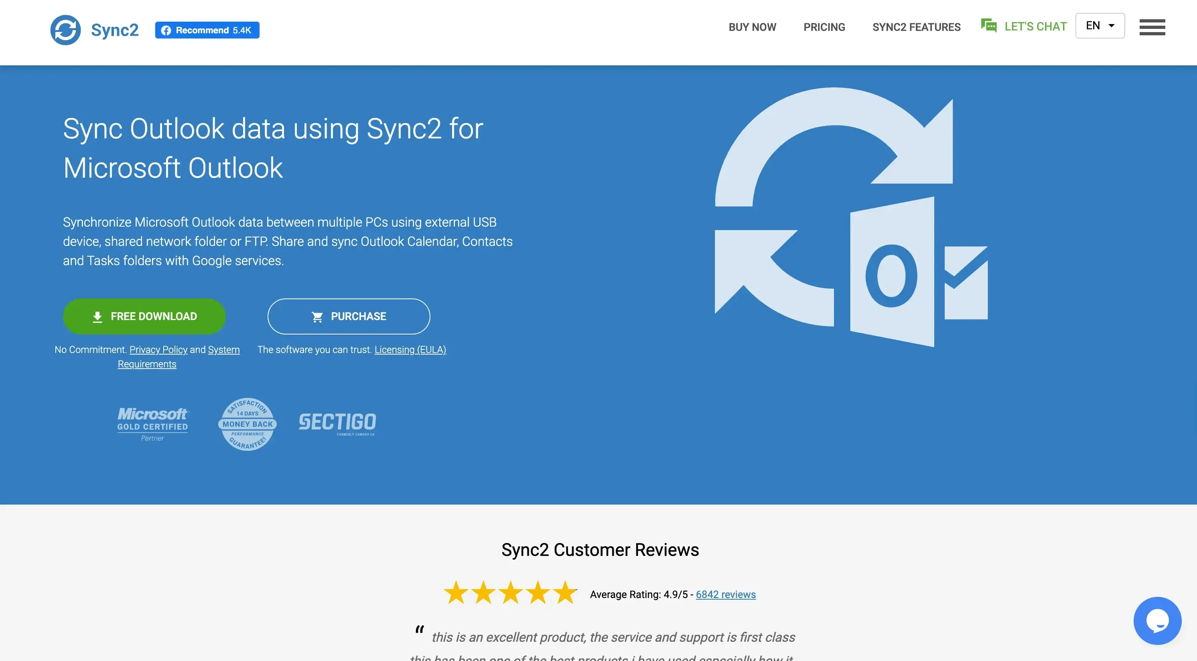View the 6842 reviews link

725,594
